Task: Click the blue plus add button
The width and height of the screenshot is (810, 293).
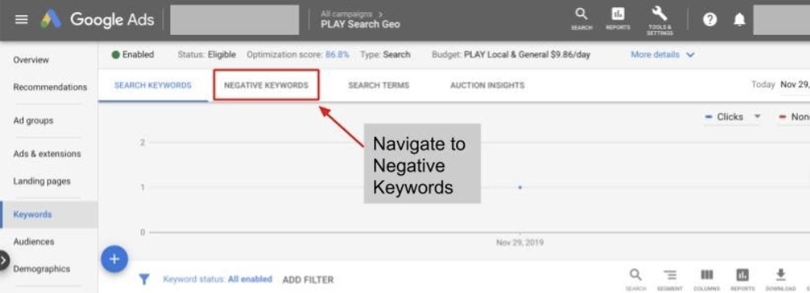Action: pos(115,259)
